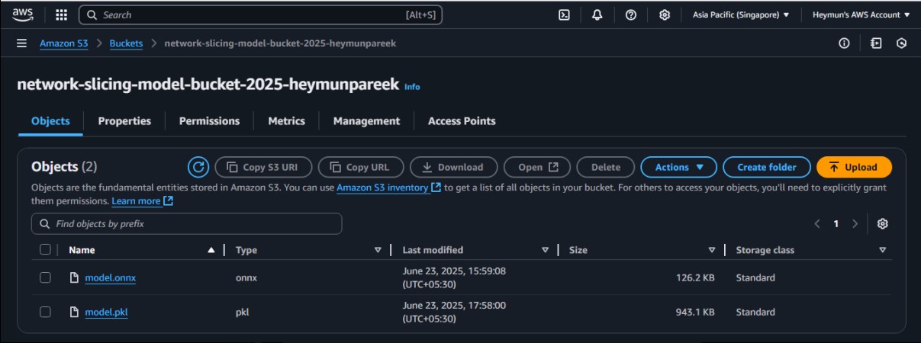Focus the top Search bar
The width and height of the screenshot is (921, 343).
coord(260,14)
